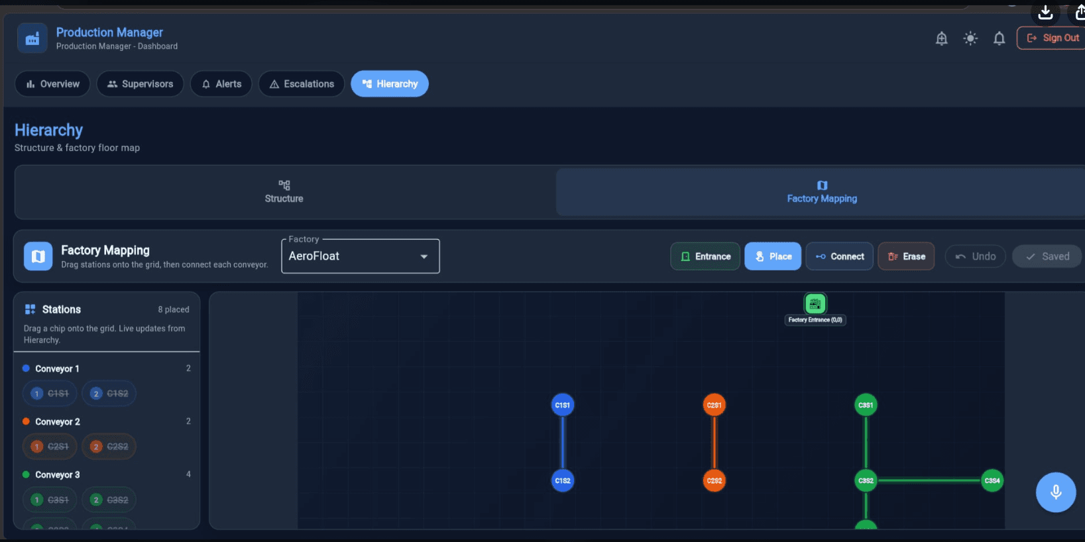Click the Saved status button
This screenshot has height=542, width=1085.
pyautogui.click(x=1047, y=256)
